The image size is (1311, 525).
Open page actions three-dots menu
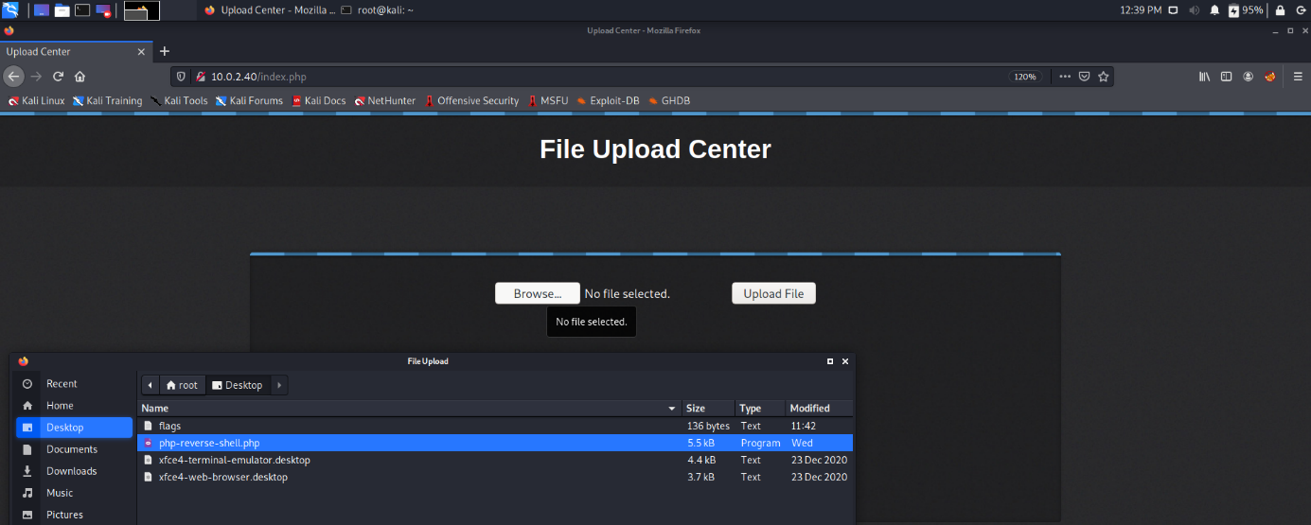pyautogui.click(x=1065, y=77)
